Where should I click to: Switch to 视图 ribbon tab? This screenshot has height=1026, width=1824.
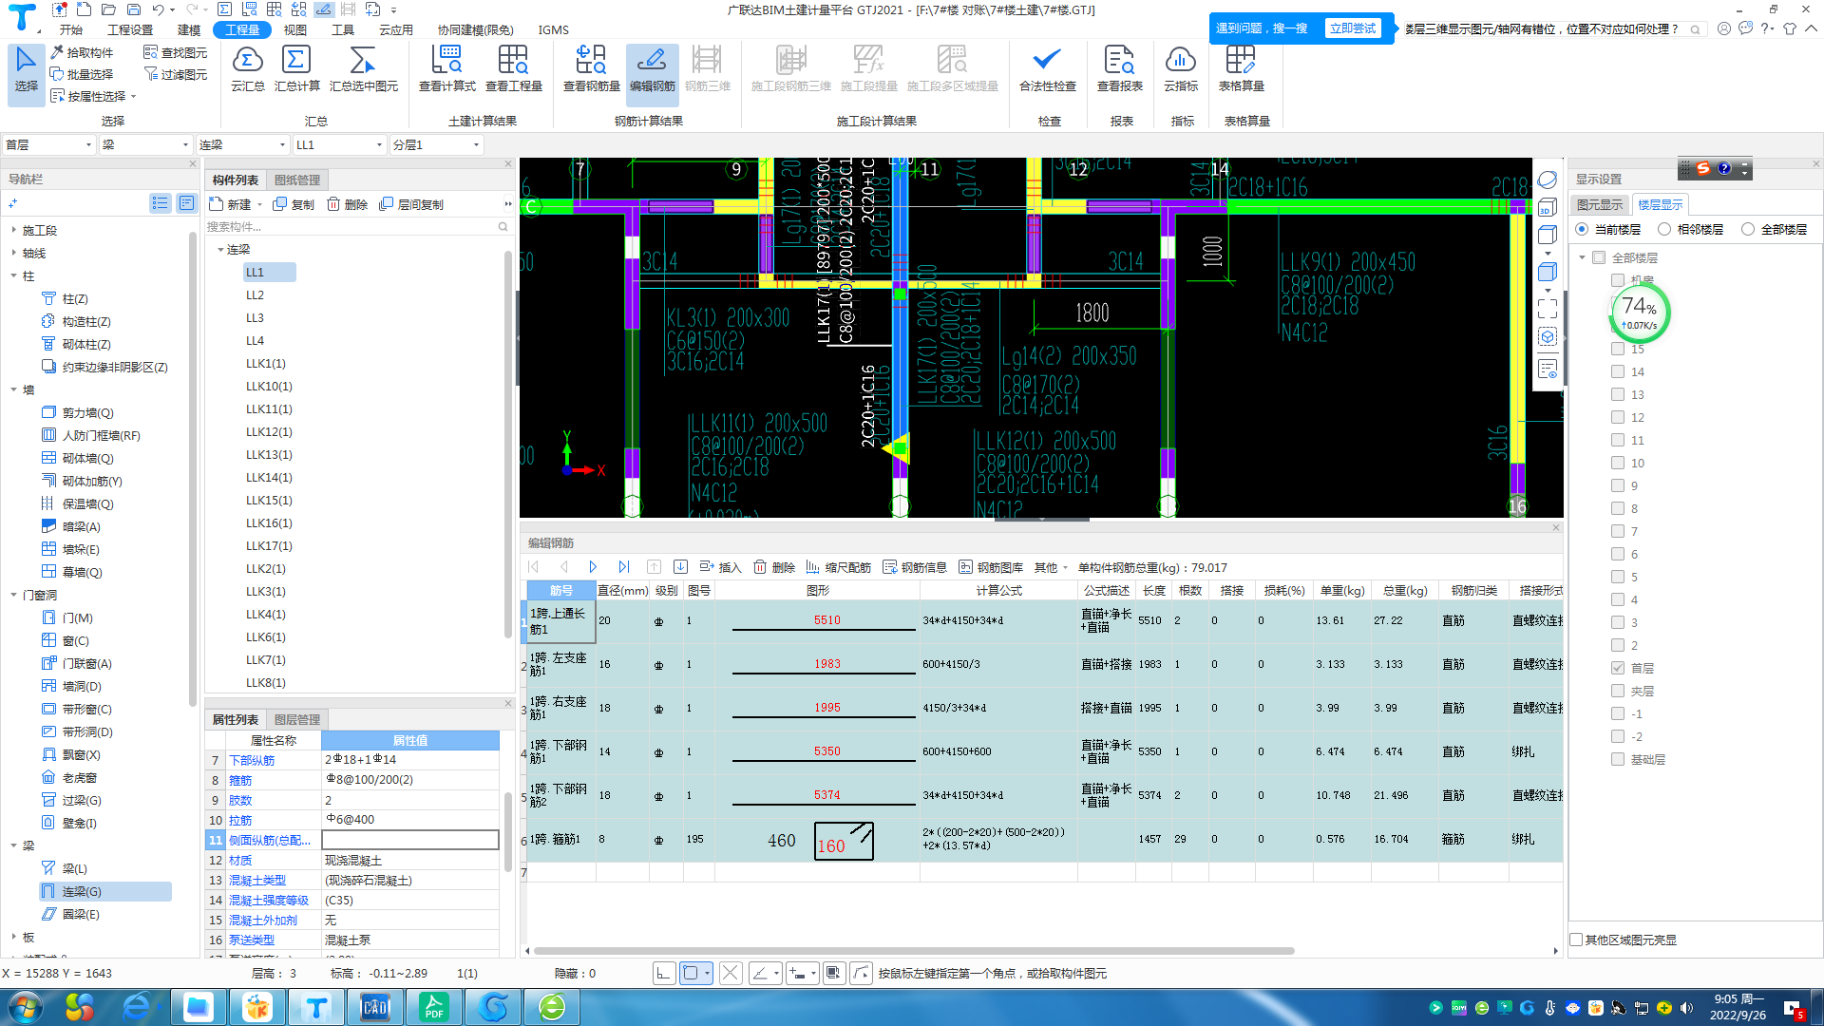294,29
